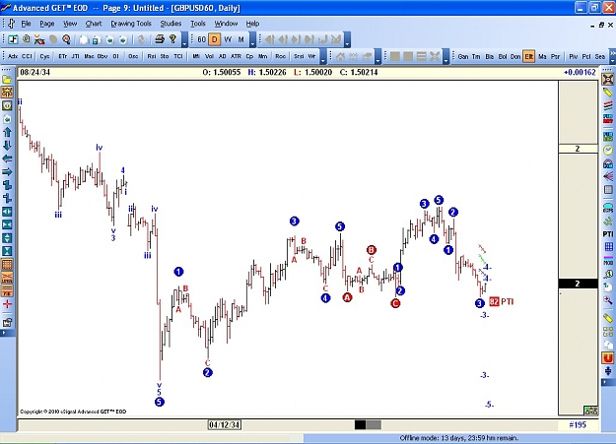Select the Daily (D) interval button
Viewport: 616px width, 444px height.
pos(215,39)
